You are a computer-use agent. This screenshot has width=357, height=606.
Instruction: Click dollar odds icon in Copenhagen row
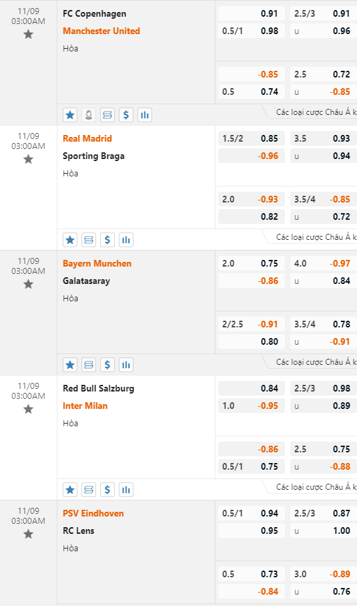pyautogui.click(x=126, y=115)
